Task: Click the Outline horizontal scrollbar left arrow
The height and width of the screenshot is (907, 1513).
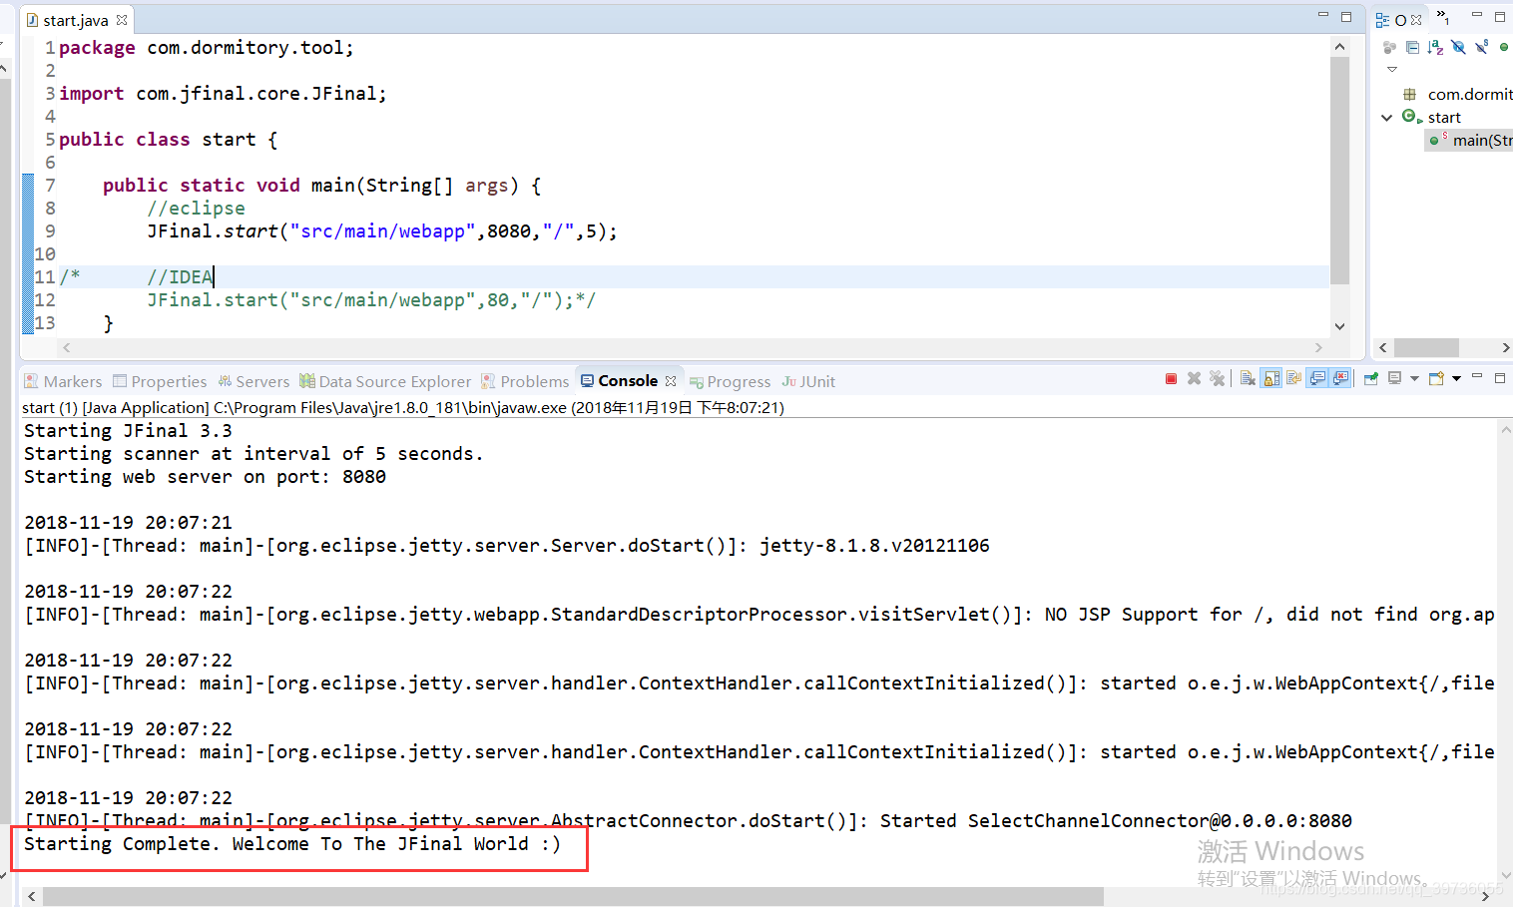Action: pos(1382,347)
